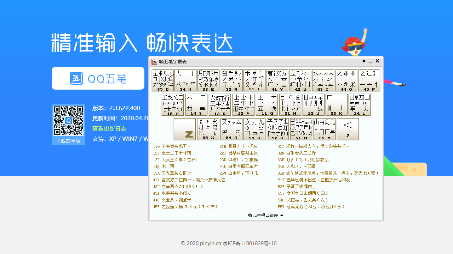Open the 查看更新日志 link
The image size is (453, 254).
click(109, 128)
